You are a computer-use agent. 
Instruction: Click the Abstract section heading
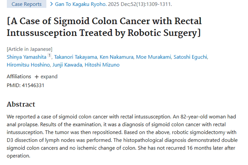click(x=21, y=104)
